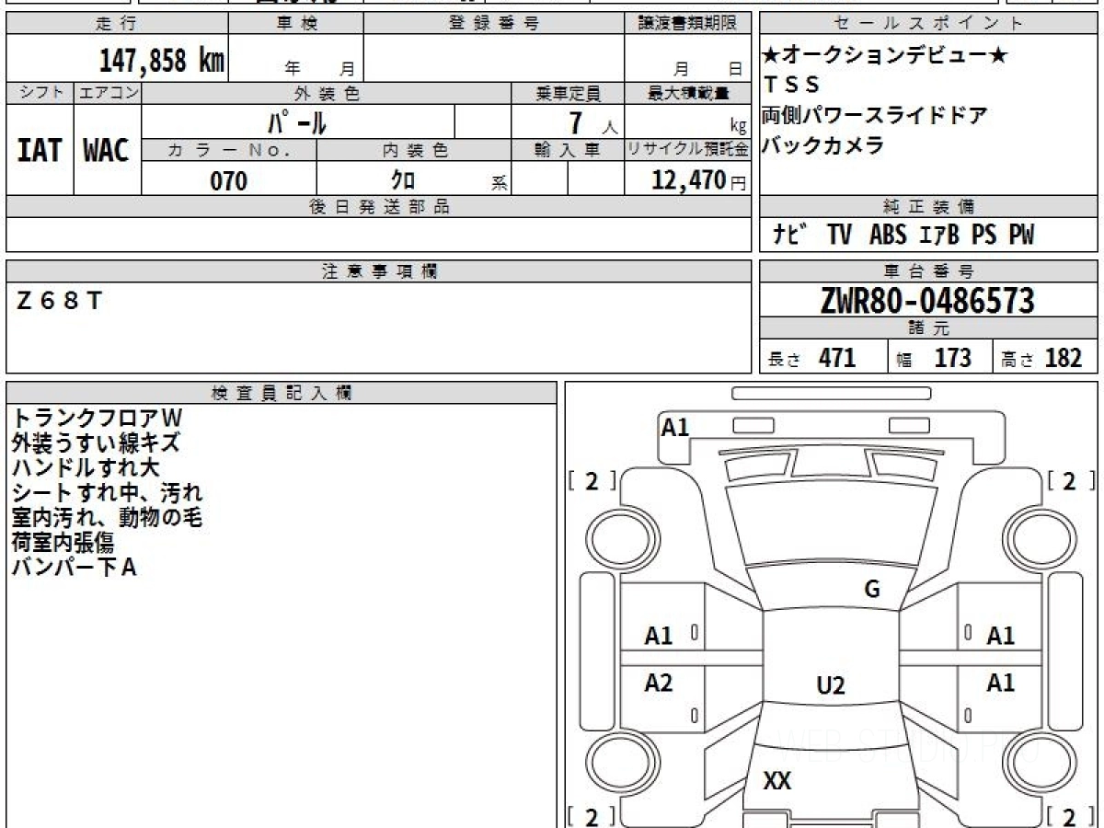Click the 幅 173 dimension

tap(934, 358)
